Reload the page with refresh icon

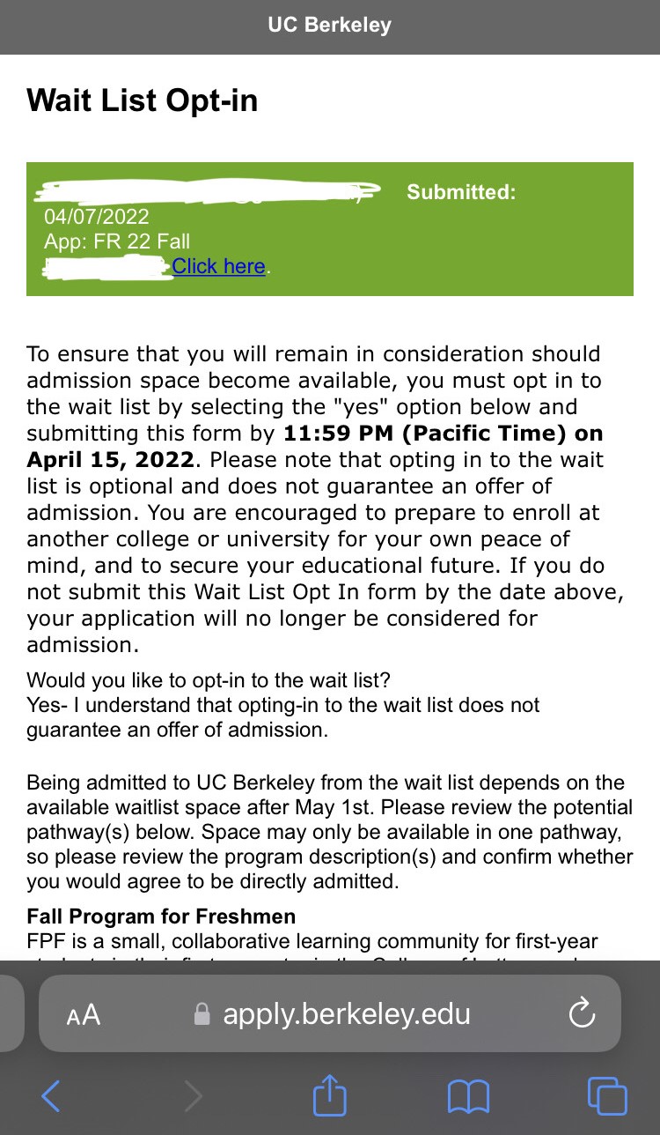[x=582, y=1014]
